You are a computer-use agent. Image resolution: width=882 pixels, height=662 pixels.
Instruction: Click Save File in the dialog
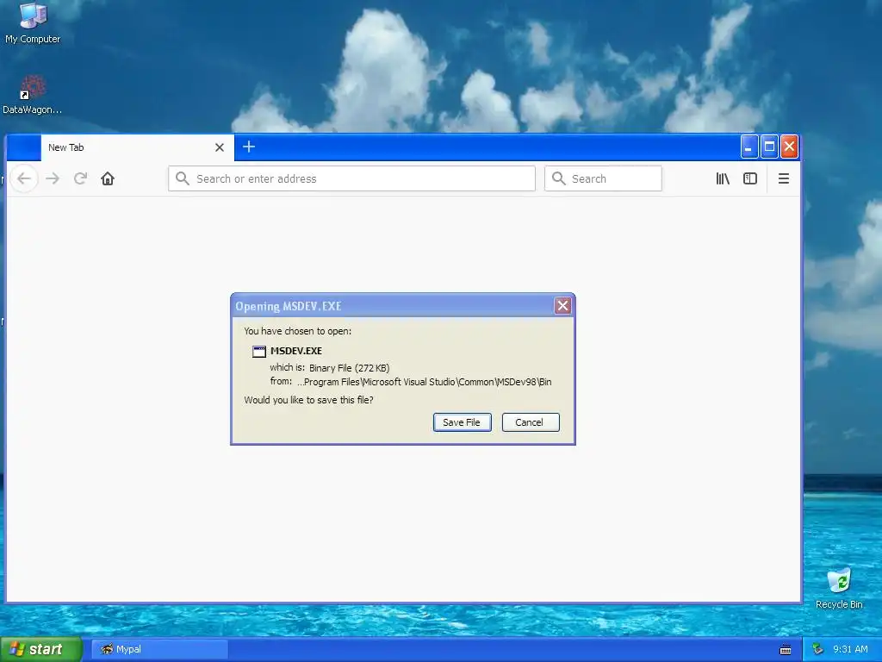click(462, 422)
